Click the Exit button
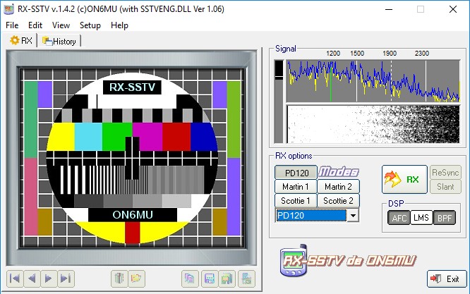This screenshot has height=294, width=470. (447, 278)
